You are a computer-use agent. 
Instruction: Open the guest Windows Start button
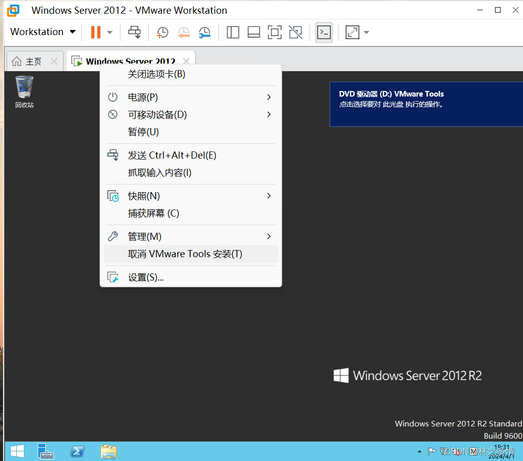[x=17, y=452]
